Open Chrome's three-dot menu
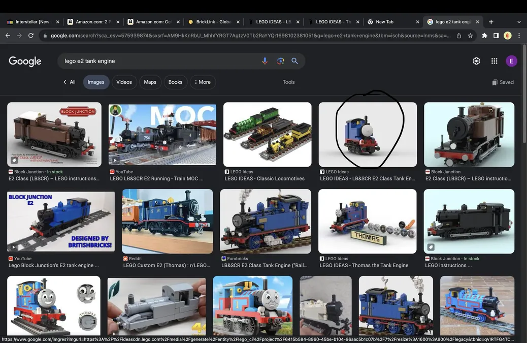Viewport: 527px width, 343px height. tap(519, 35)
